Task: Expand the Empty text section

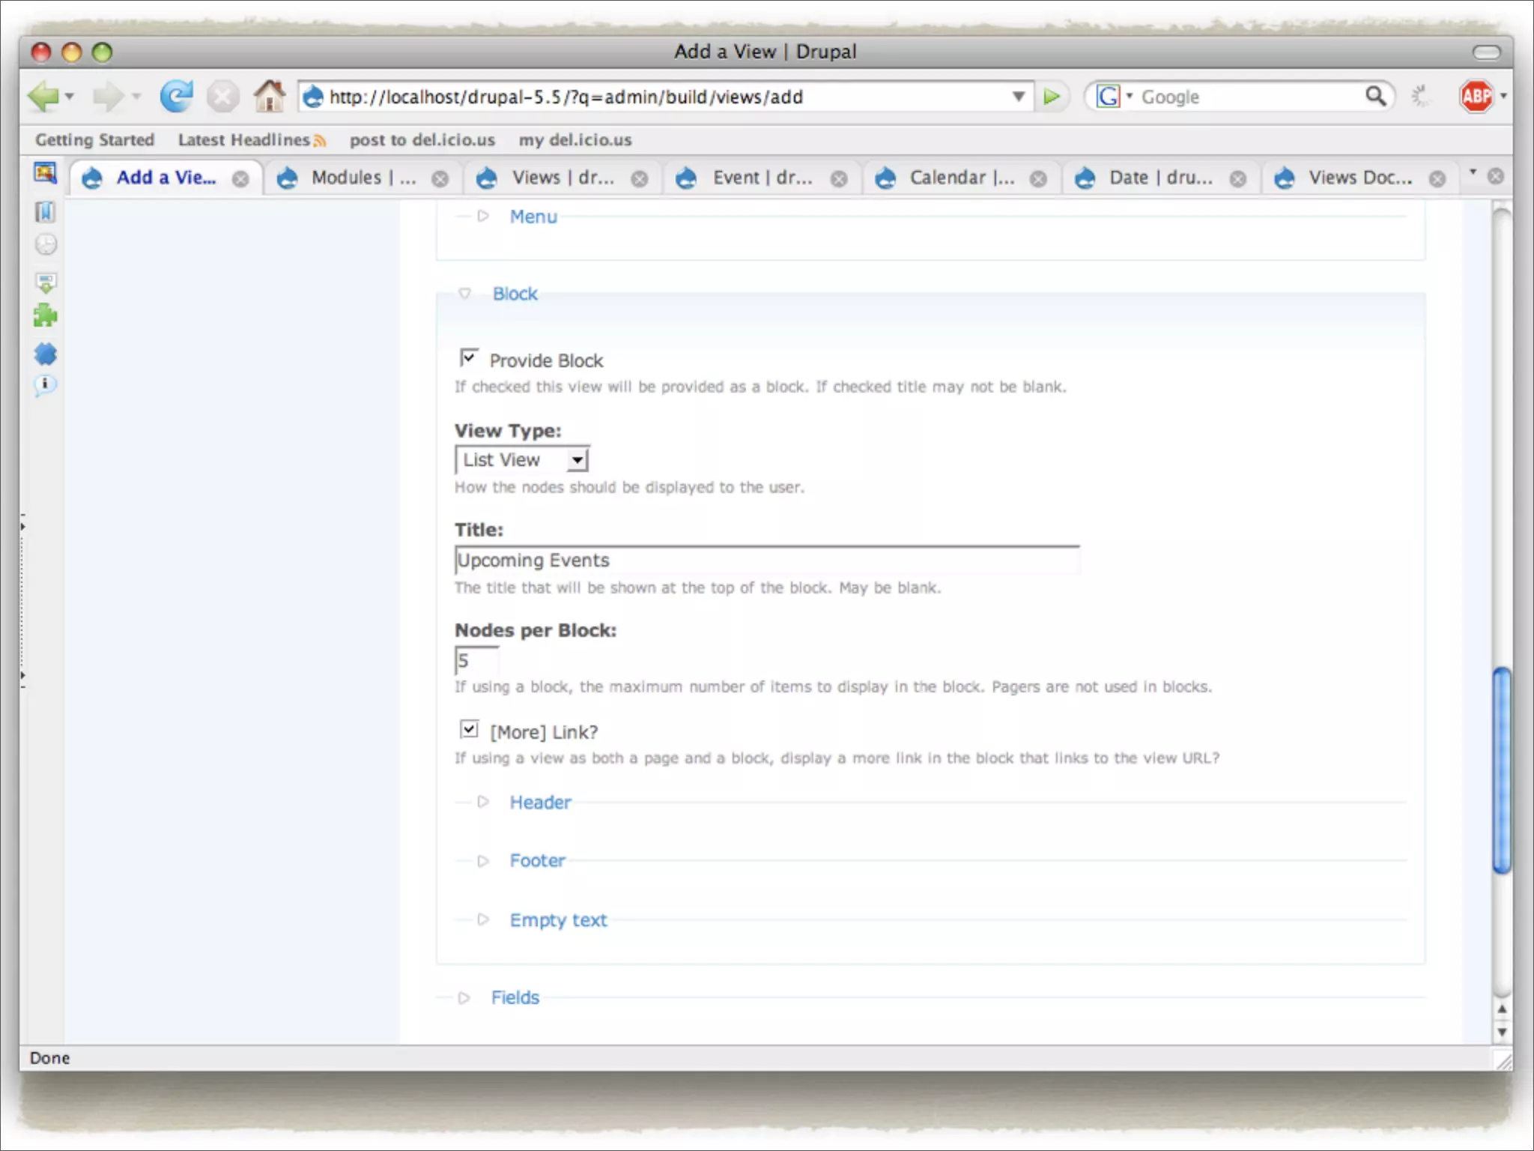Action: (x=558, y=920)
